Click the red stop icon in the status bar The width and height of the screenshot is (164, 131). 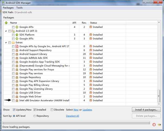point(154,125)
